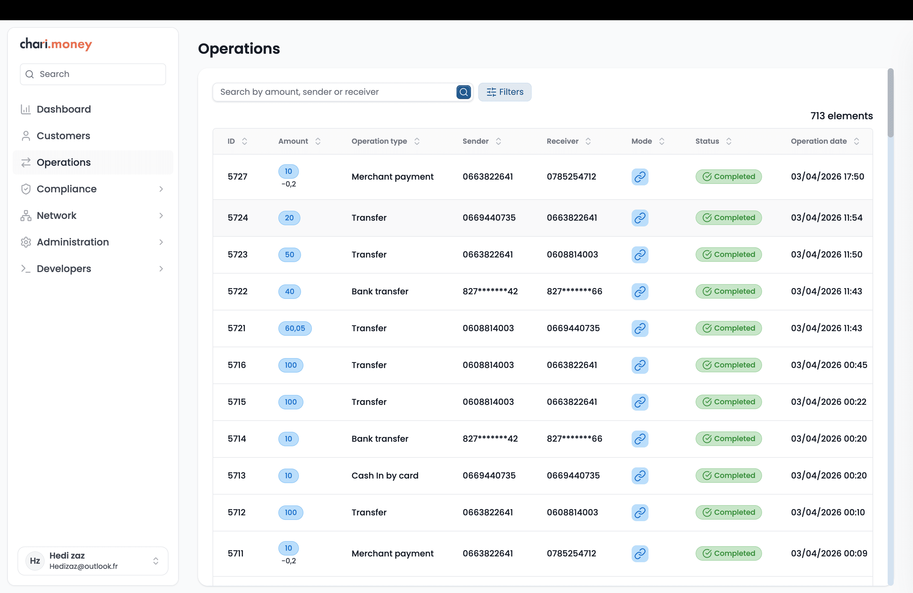The width and height of the screenshot is (913, 593).
Task: Click the Dashboard chart icon in sidebar
Action: (26, 109)
